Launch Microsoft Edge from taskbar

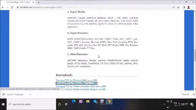click(74, 101)
